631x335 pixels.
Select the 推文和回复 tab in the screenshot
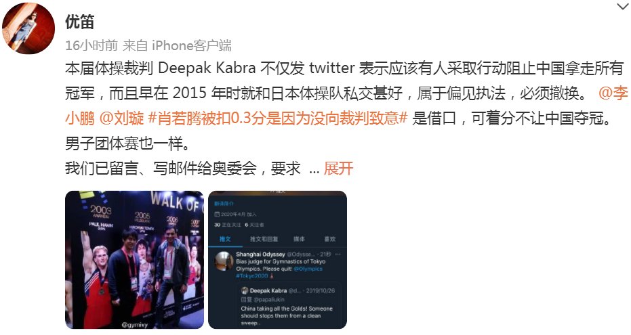[x=264, y=239]
